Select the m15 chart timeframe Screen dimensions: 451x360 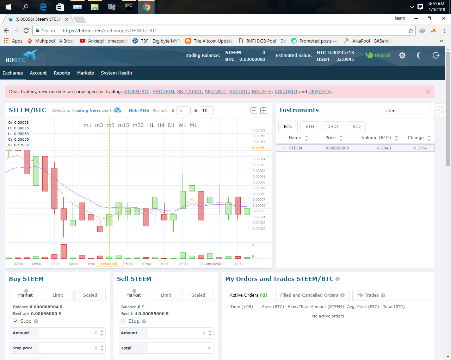coord(123,125)
